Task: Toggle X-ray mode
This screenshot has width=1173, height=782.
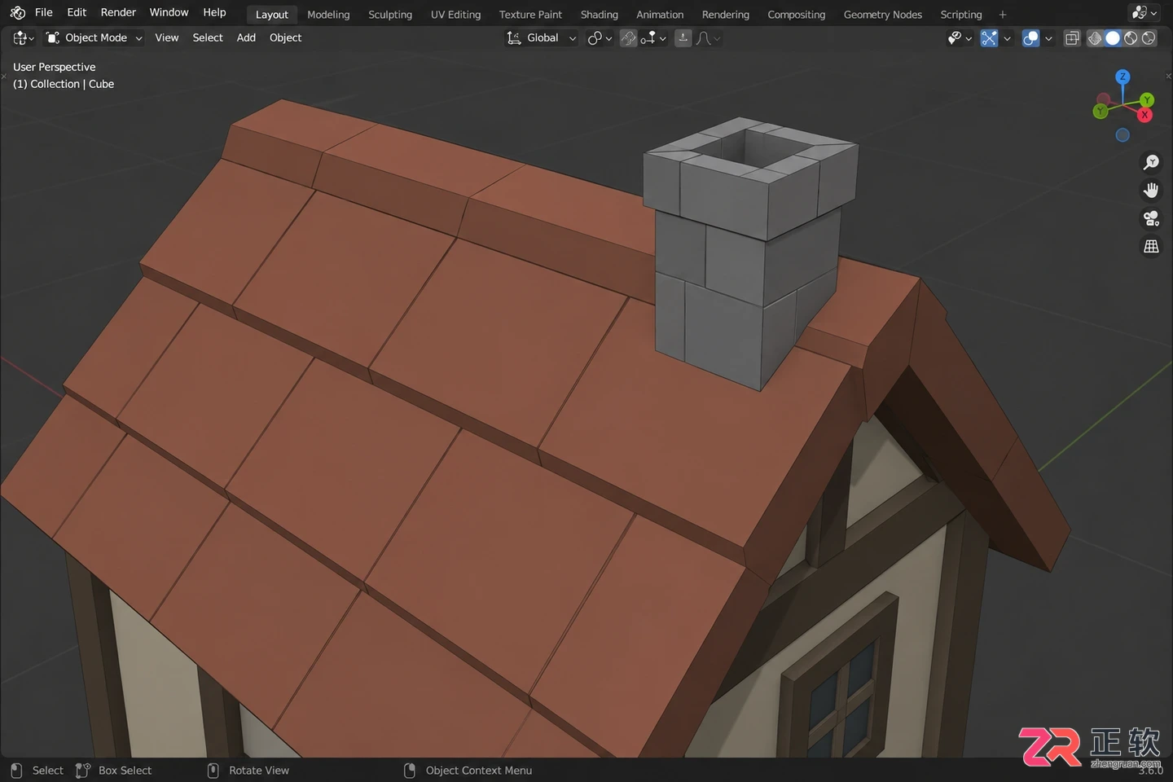Action: [x=1072, y=37]
